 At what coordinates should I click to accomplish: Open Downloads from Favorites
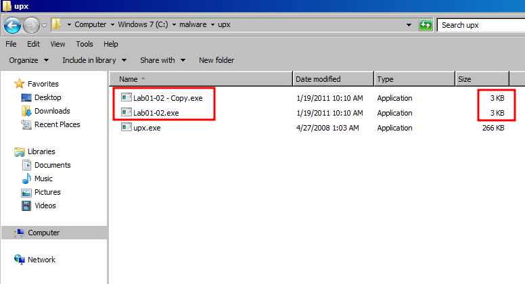click(x=52, y=111)
